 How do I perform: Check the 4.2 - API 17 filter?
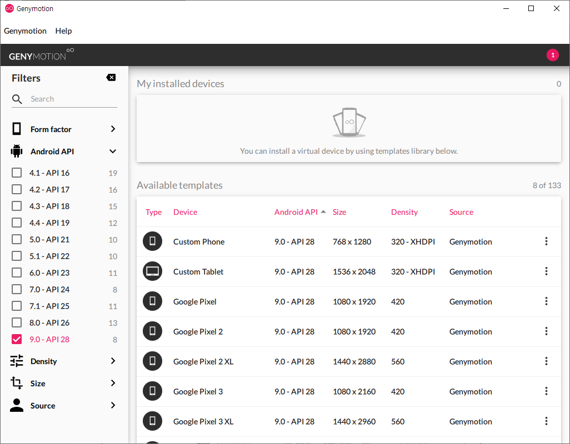click(x=17, y=189)
